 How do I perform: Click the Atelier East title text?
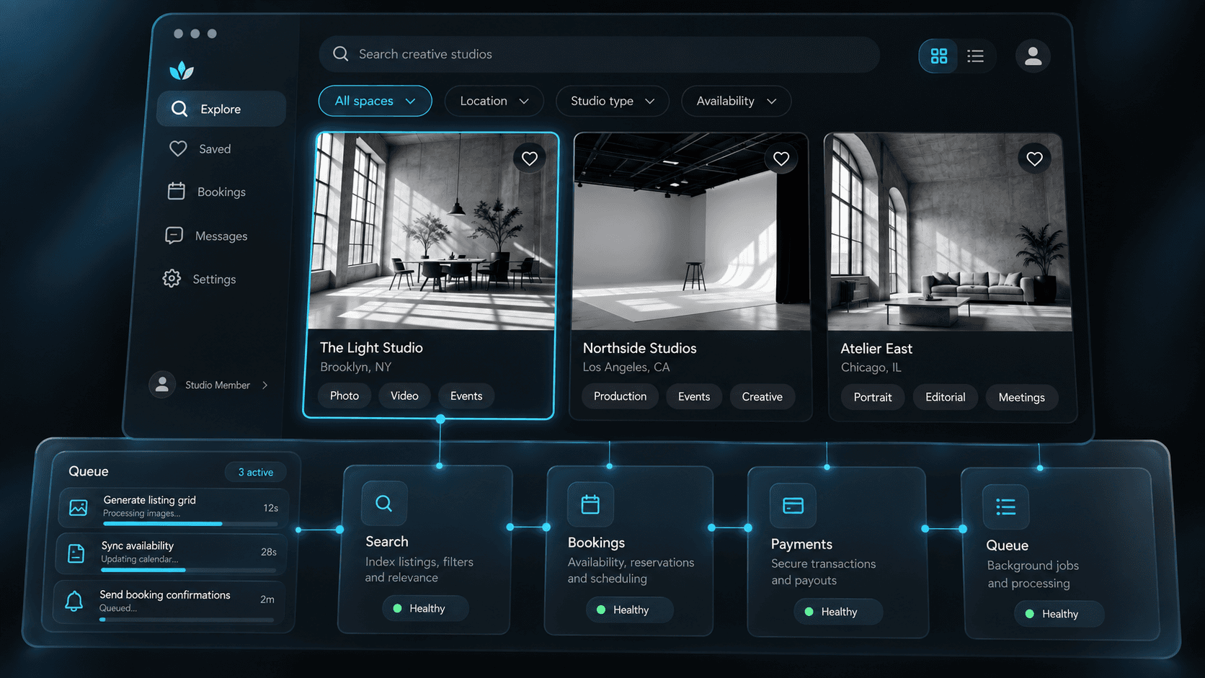click(x=876, y=349)
